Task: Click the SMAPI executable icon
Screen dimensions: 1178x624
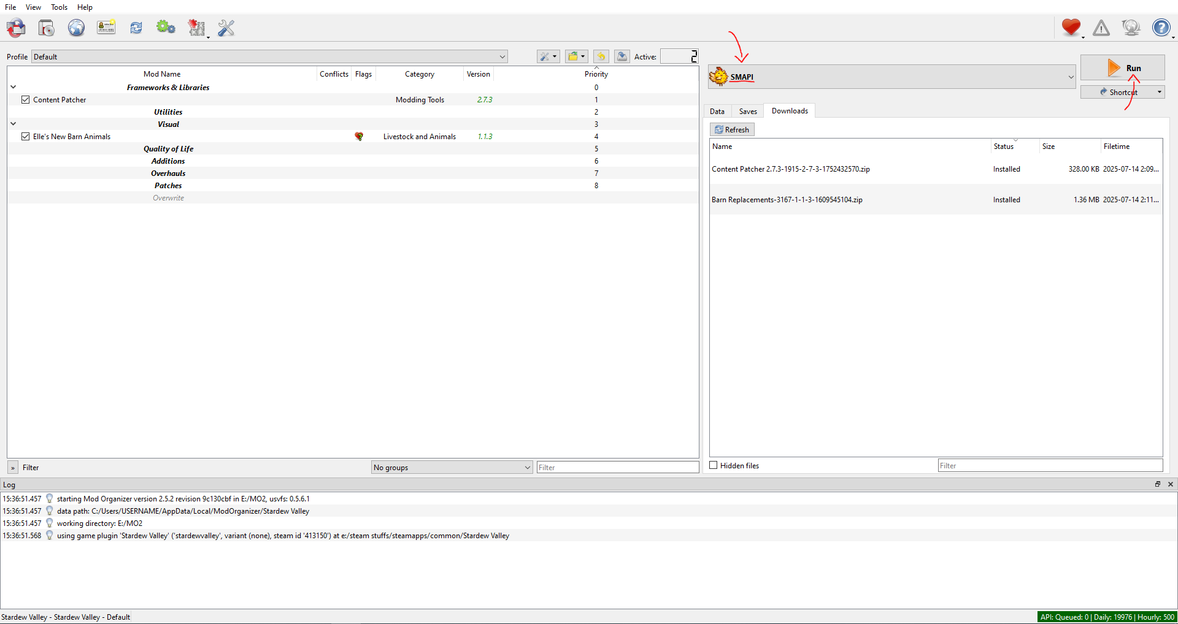Action: click(x=718, y=77)
